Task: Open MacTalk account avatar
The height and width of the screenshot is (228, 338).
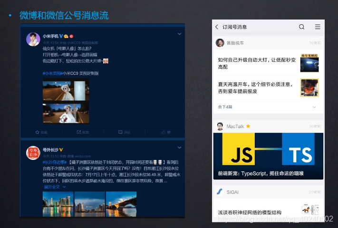Action: click(x=220, y=126)
